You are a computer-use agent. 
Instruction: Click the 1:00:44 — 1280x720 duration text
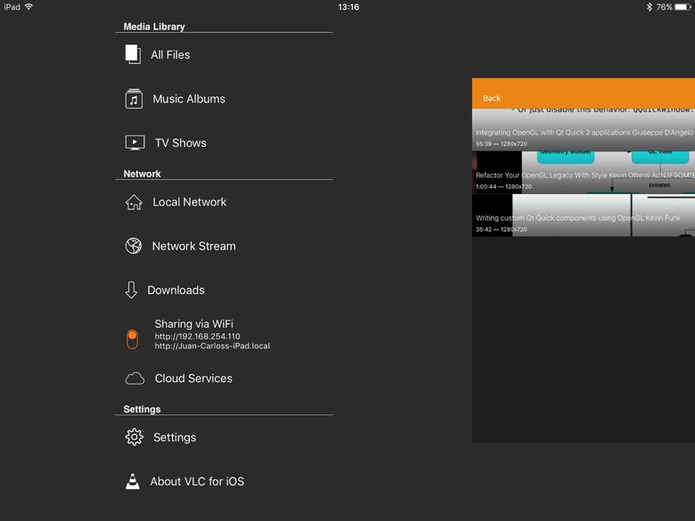tap(503, 186)
